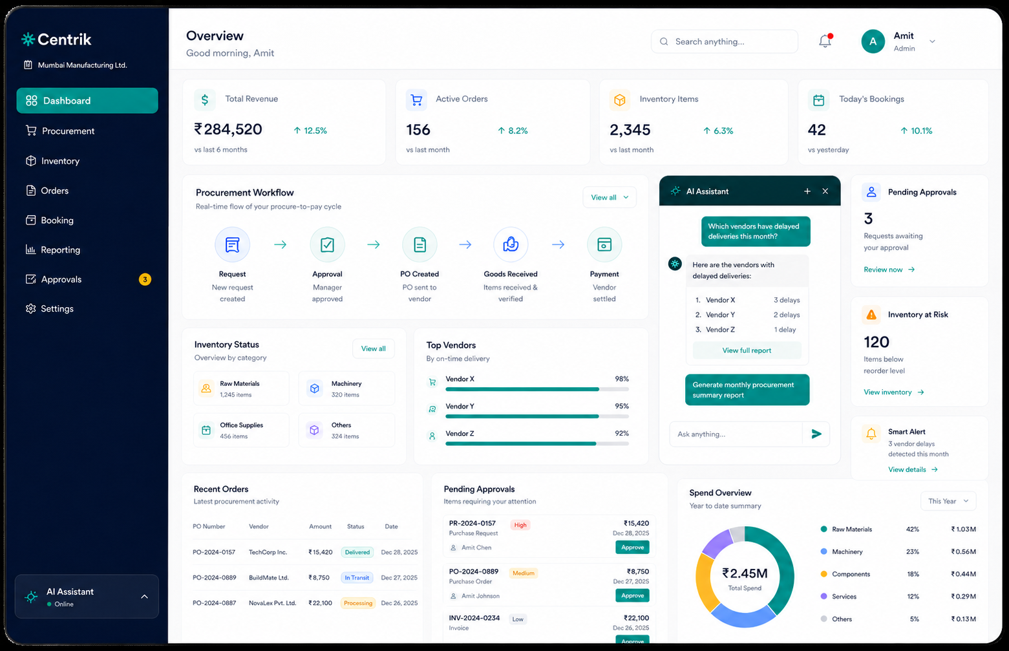Go to Procurement in the sidebar
Viewport: 1009px width, 651px height.
pyautogui.click(x=87, y=131)
